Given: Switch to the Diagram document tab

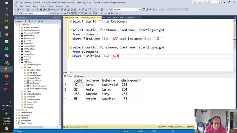Looking at the screenshot, I should point(118,18).
